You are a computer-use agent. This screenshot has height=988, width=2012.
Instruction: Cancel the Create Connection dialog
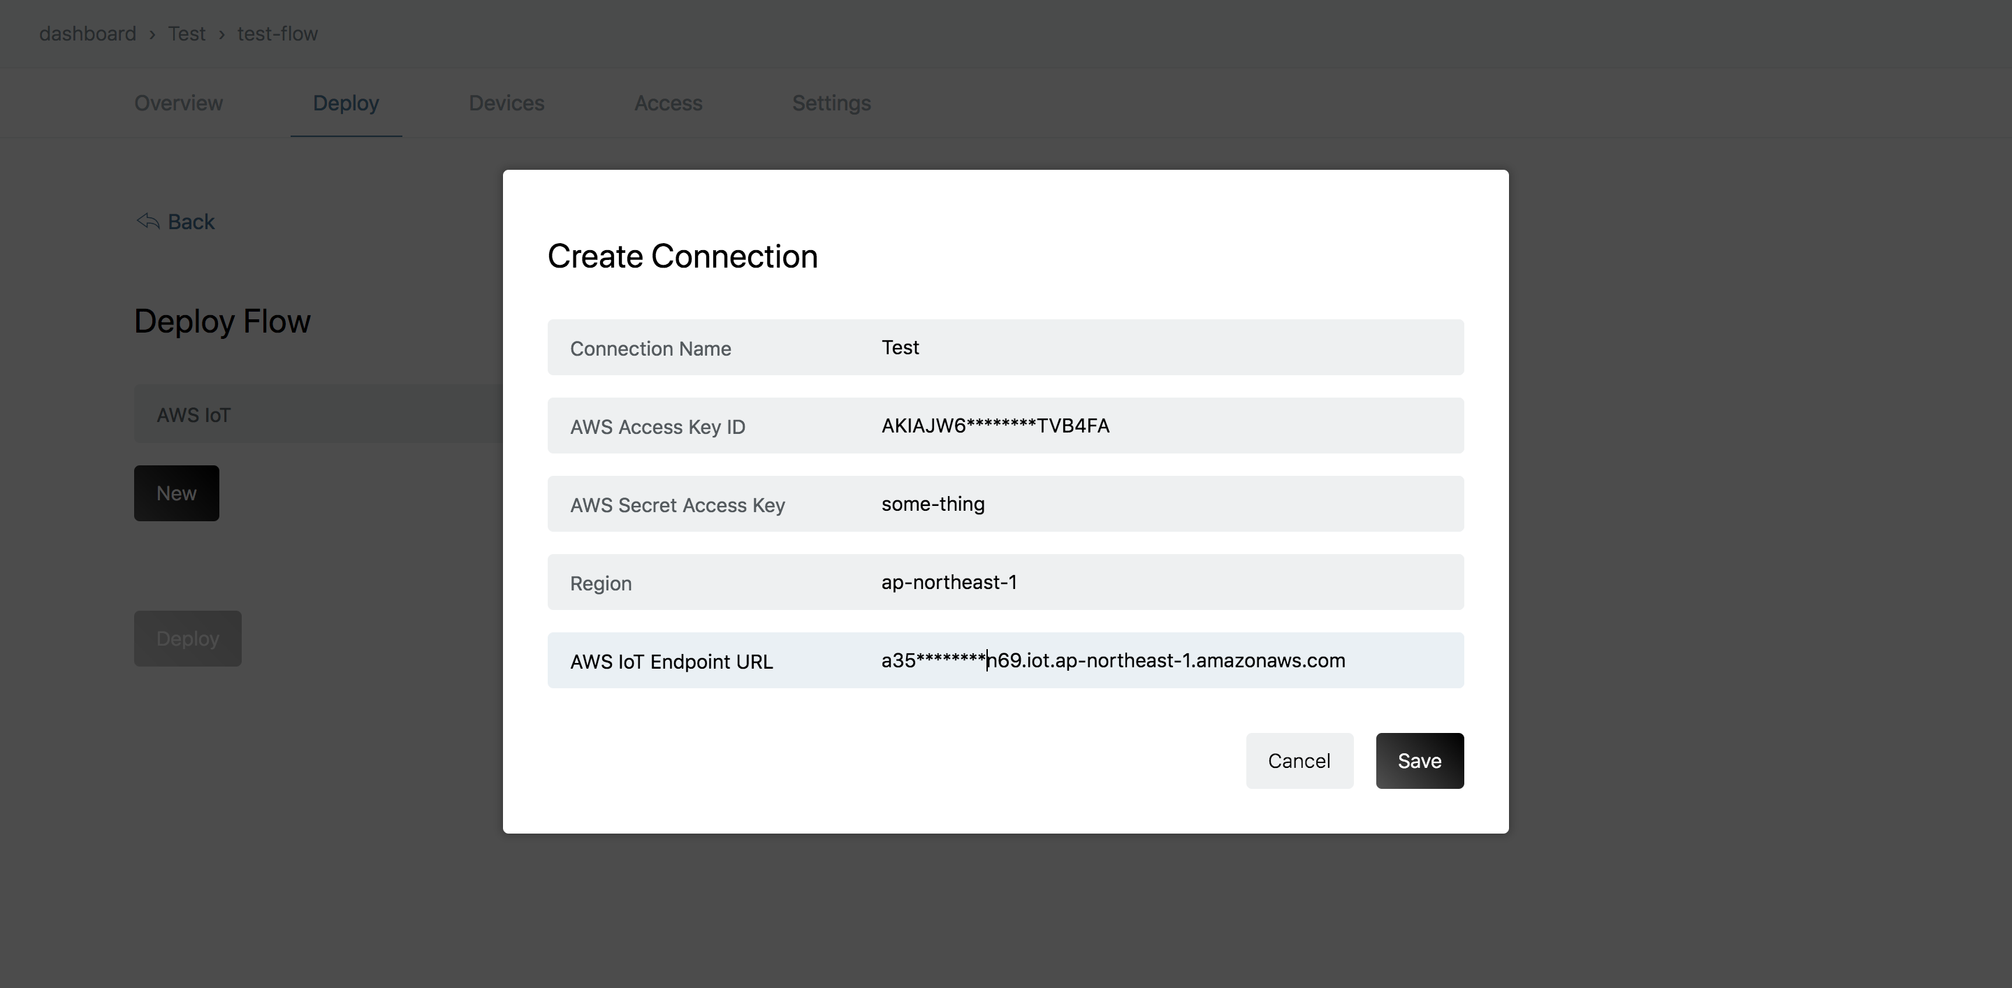point(1299,761)
